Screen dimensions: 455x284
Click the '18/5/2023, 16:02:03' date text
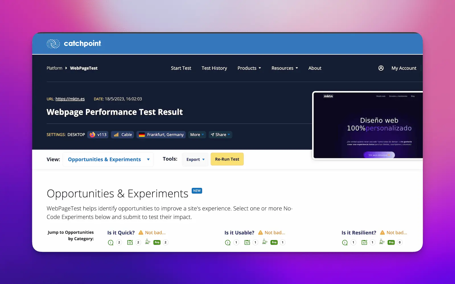tap(123, 99)
